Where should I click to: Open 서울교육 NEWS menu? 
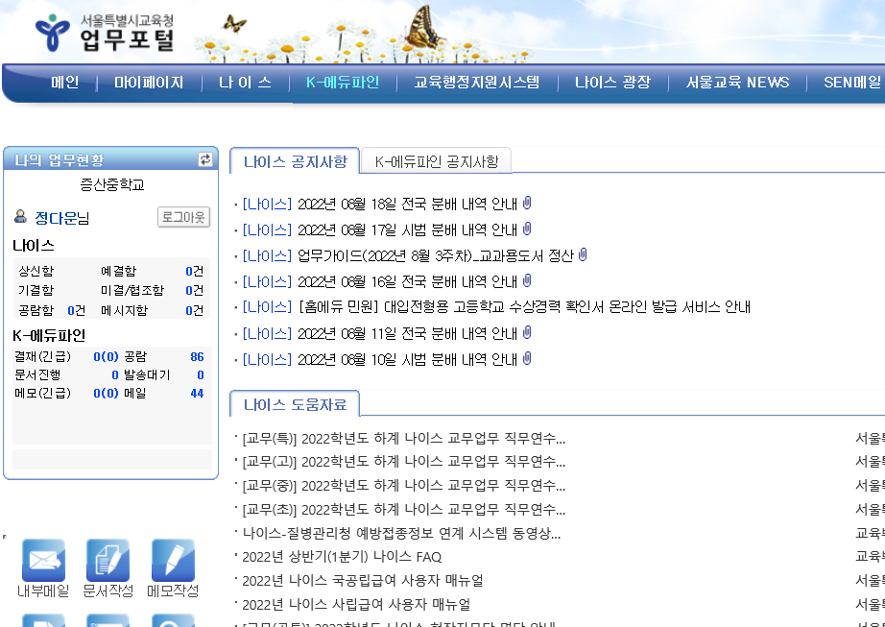[737, 83]
